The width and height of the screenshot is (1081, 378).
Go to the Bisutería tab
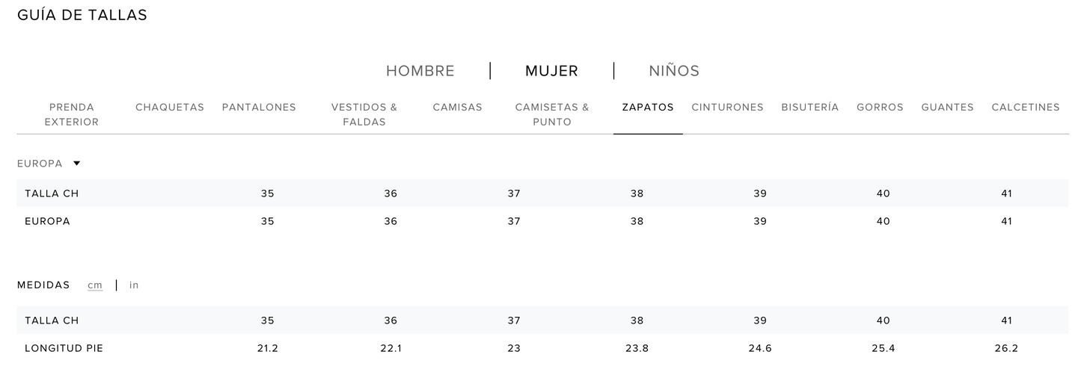pos(810,107)
